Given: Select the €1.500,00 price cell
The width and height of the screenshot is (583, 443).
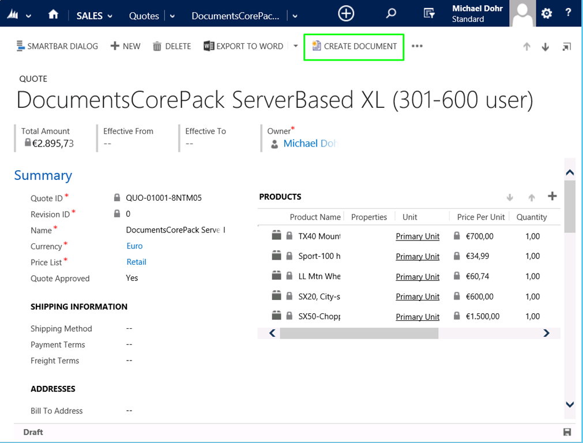Looking at the screenshot, I should [483, 316].
